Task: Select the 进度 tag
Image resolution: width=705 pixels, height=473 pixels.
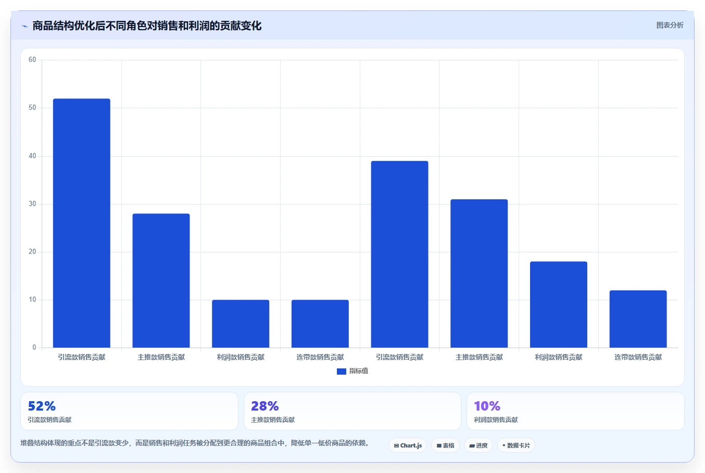Action: pos(479,445)
